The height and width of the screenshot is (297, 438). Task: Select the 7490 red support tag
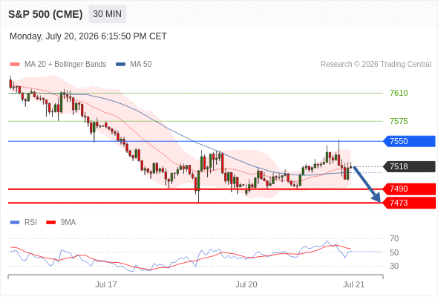409,189
